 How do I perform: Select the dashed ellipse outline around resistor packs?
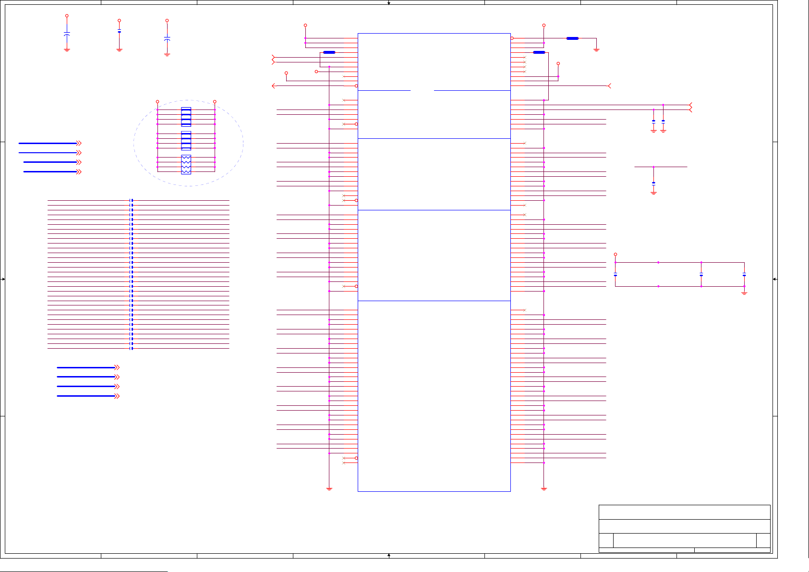(188, 143)
